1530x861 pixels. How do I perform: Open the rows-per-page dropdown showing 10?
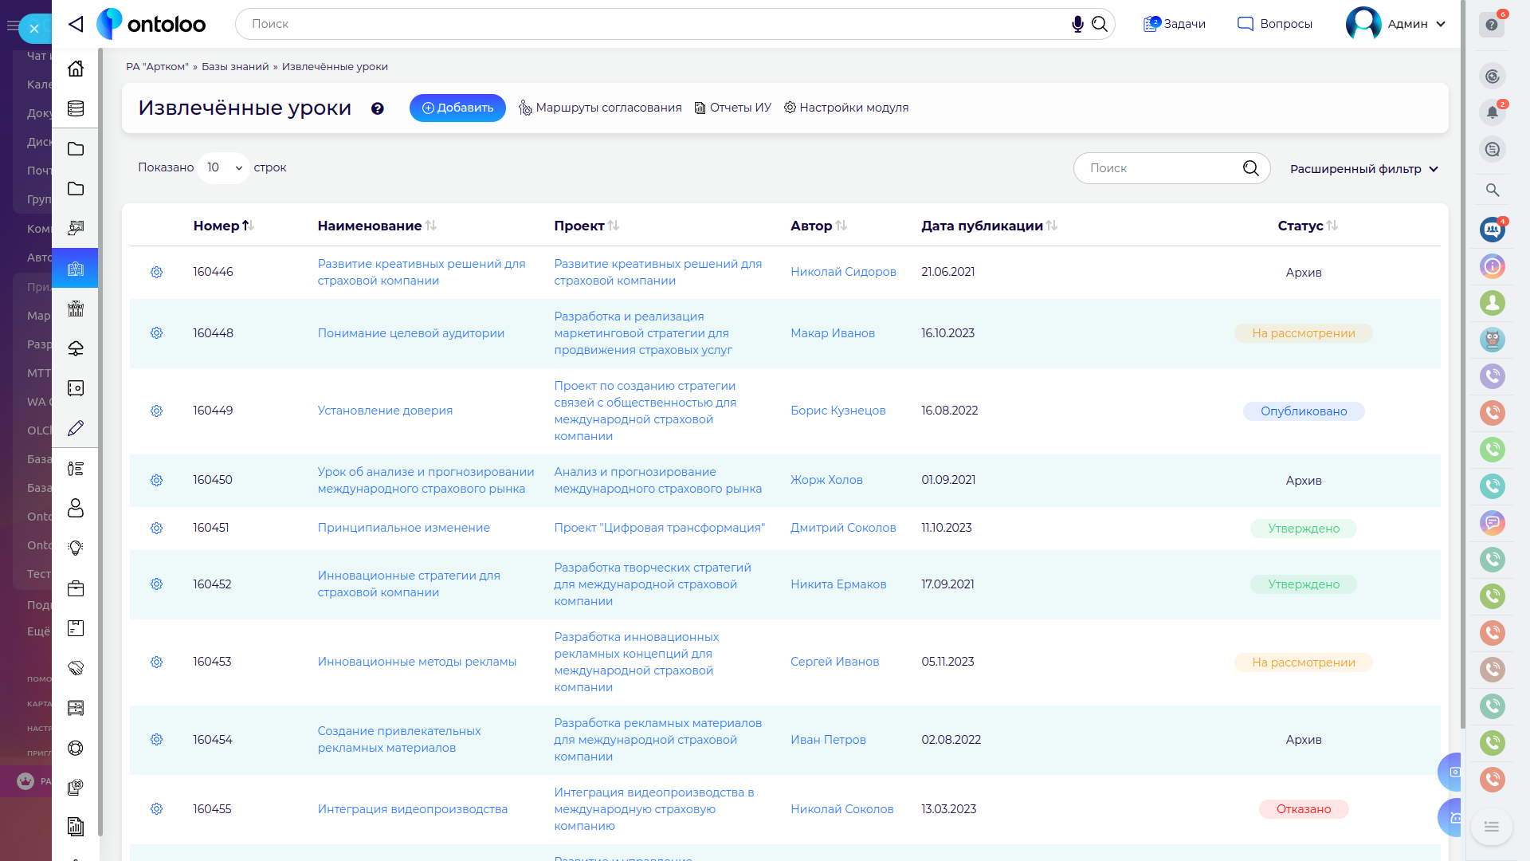(224, 167)
